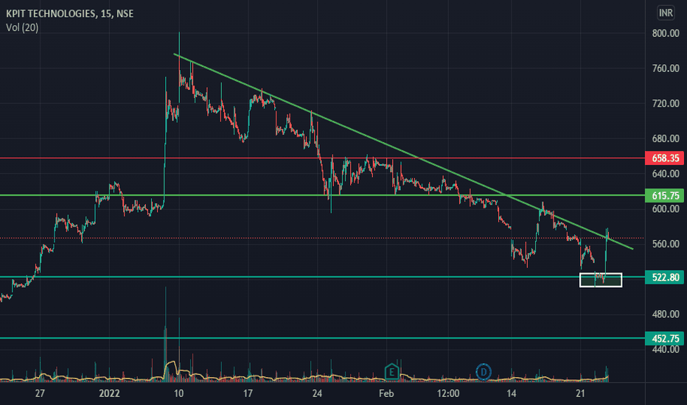The height and width of the screenshot is (405, 687).
Task: Click the 24 date label
Action: click(x=317, y=393)
